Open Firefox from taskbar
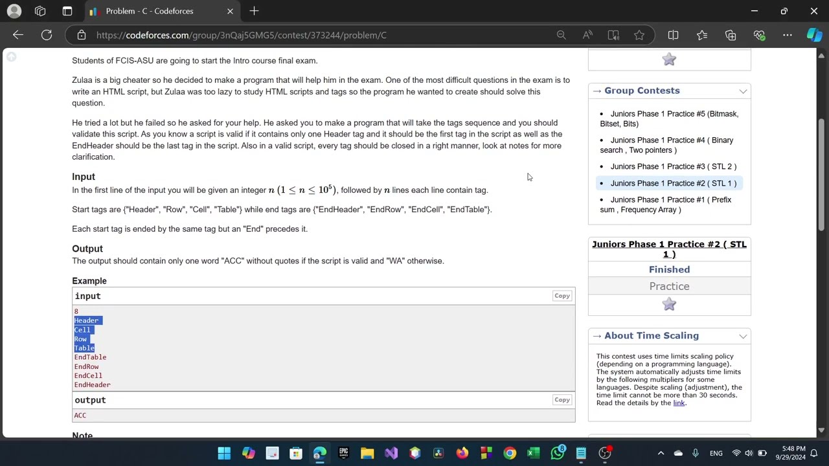Viewport: 829px width, 466px height. [x=462, y=453]
